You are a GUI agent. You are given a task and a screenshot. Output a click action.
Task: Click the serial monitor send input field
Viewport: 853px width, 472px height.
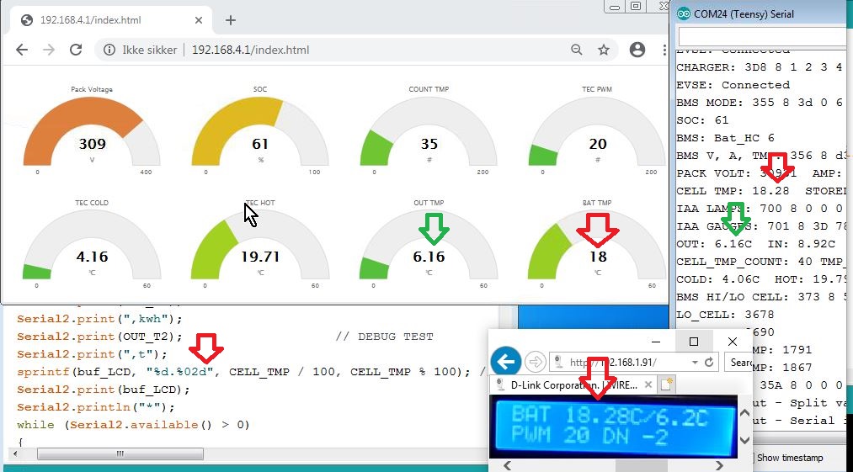click(763, 37)
